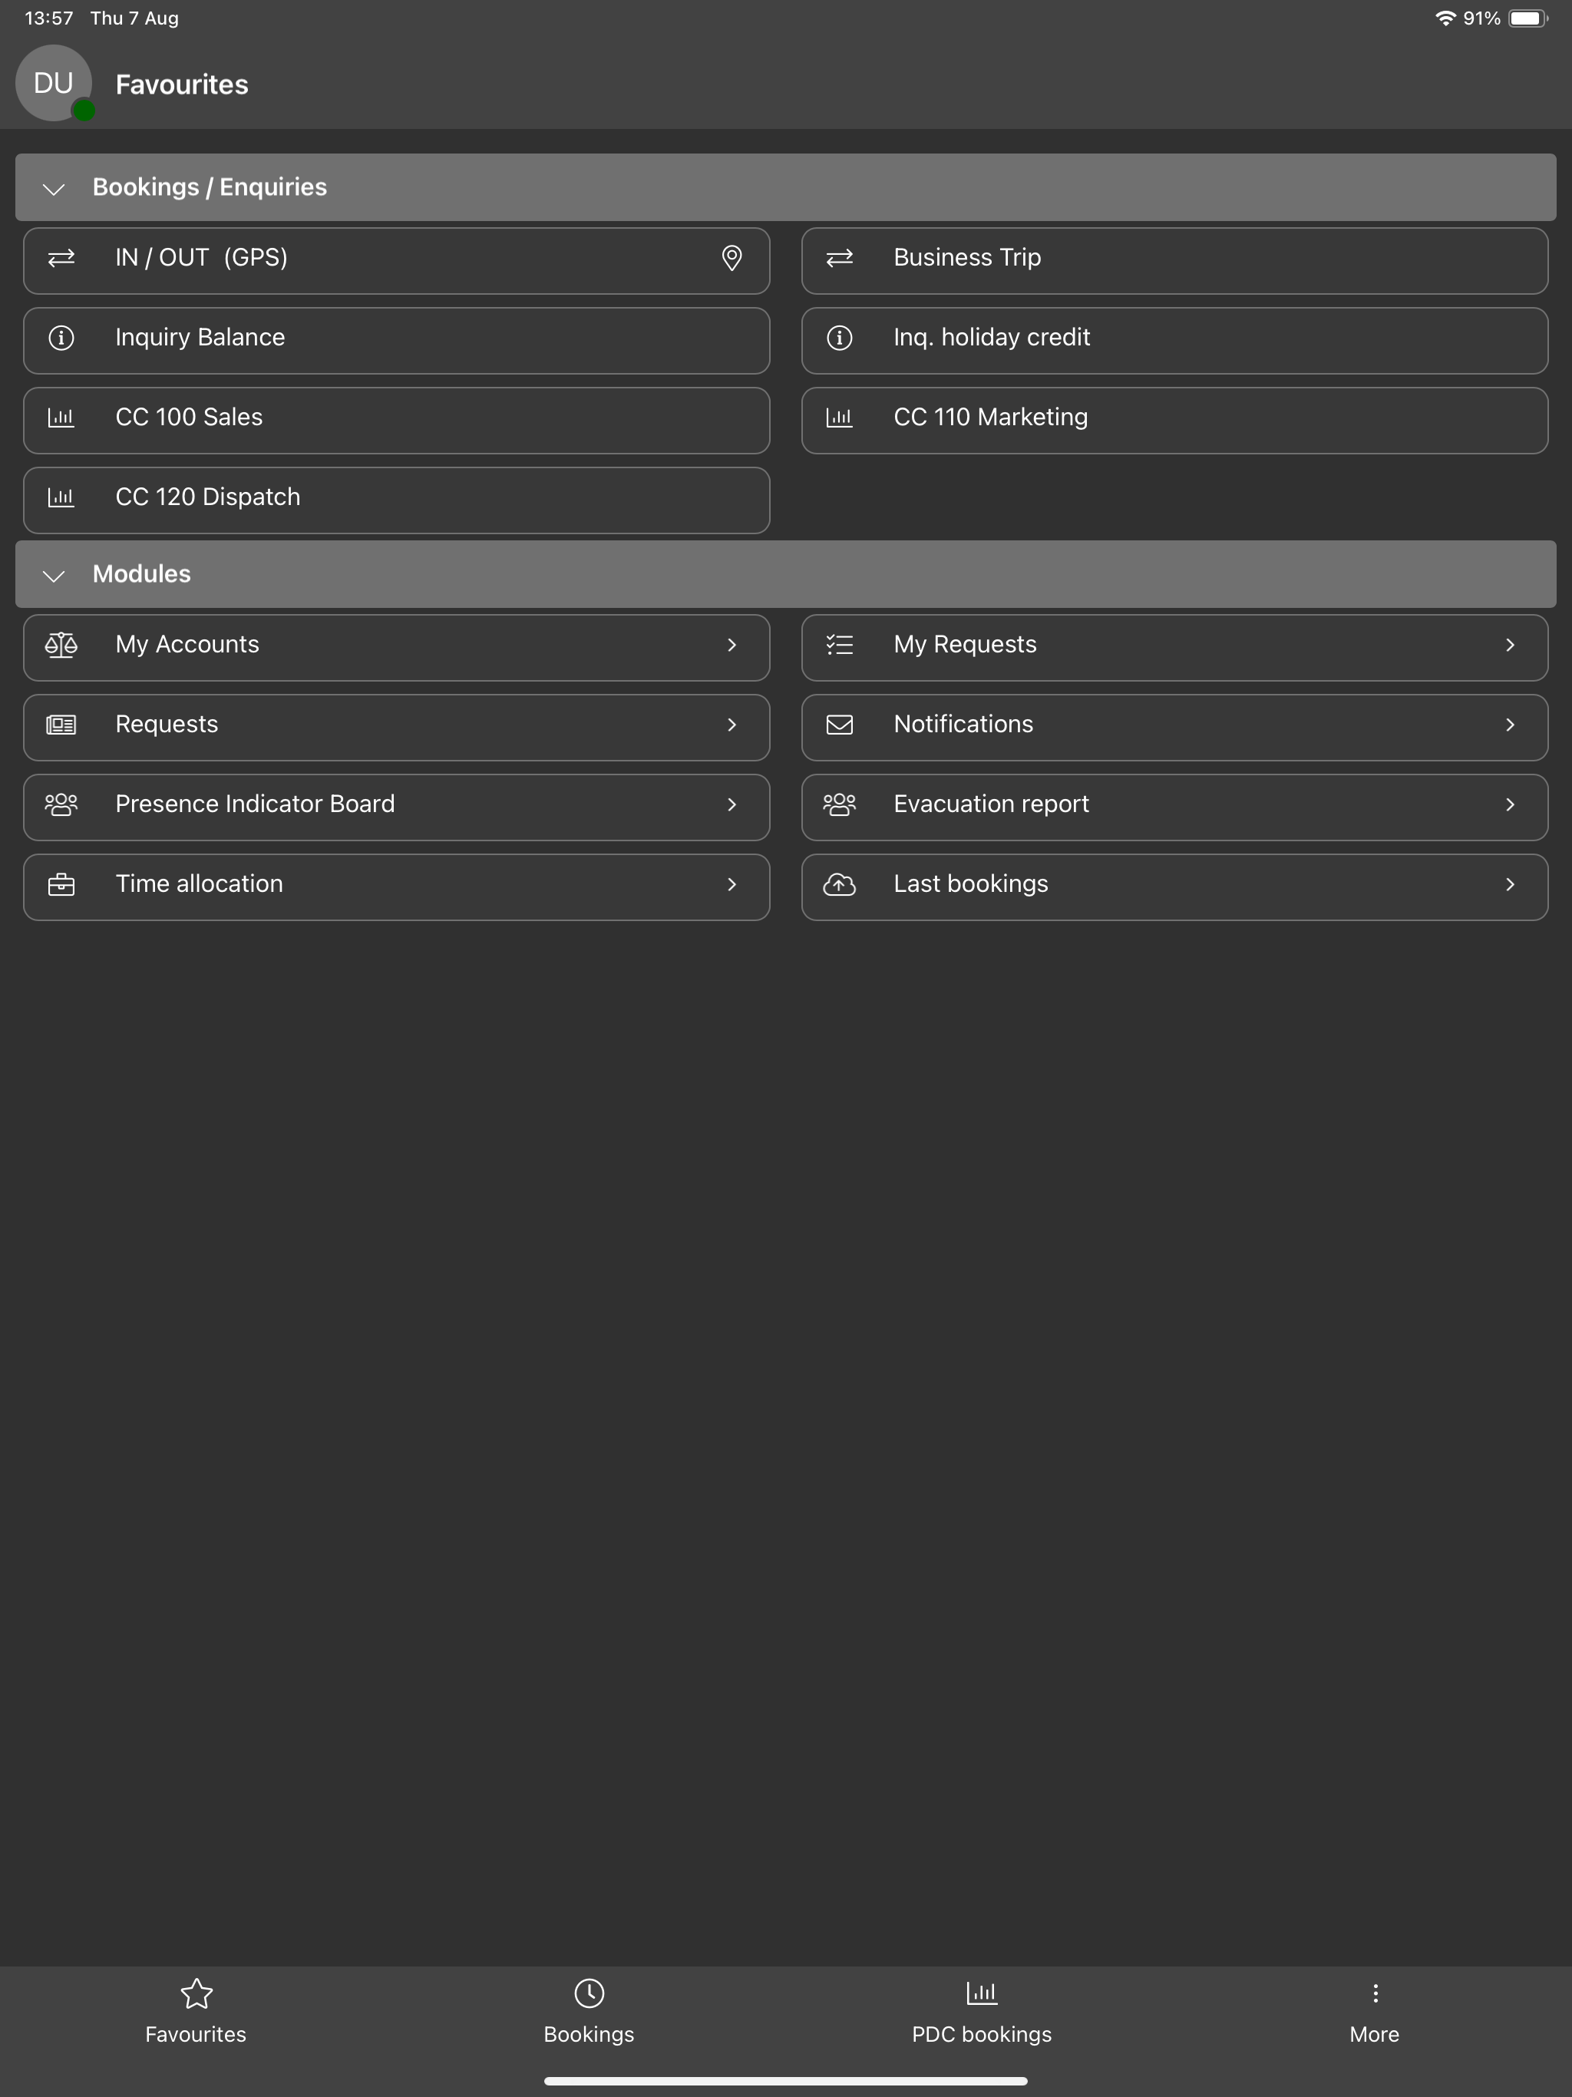Collapse the Bookings / Enquiries section

[54, 189]
